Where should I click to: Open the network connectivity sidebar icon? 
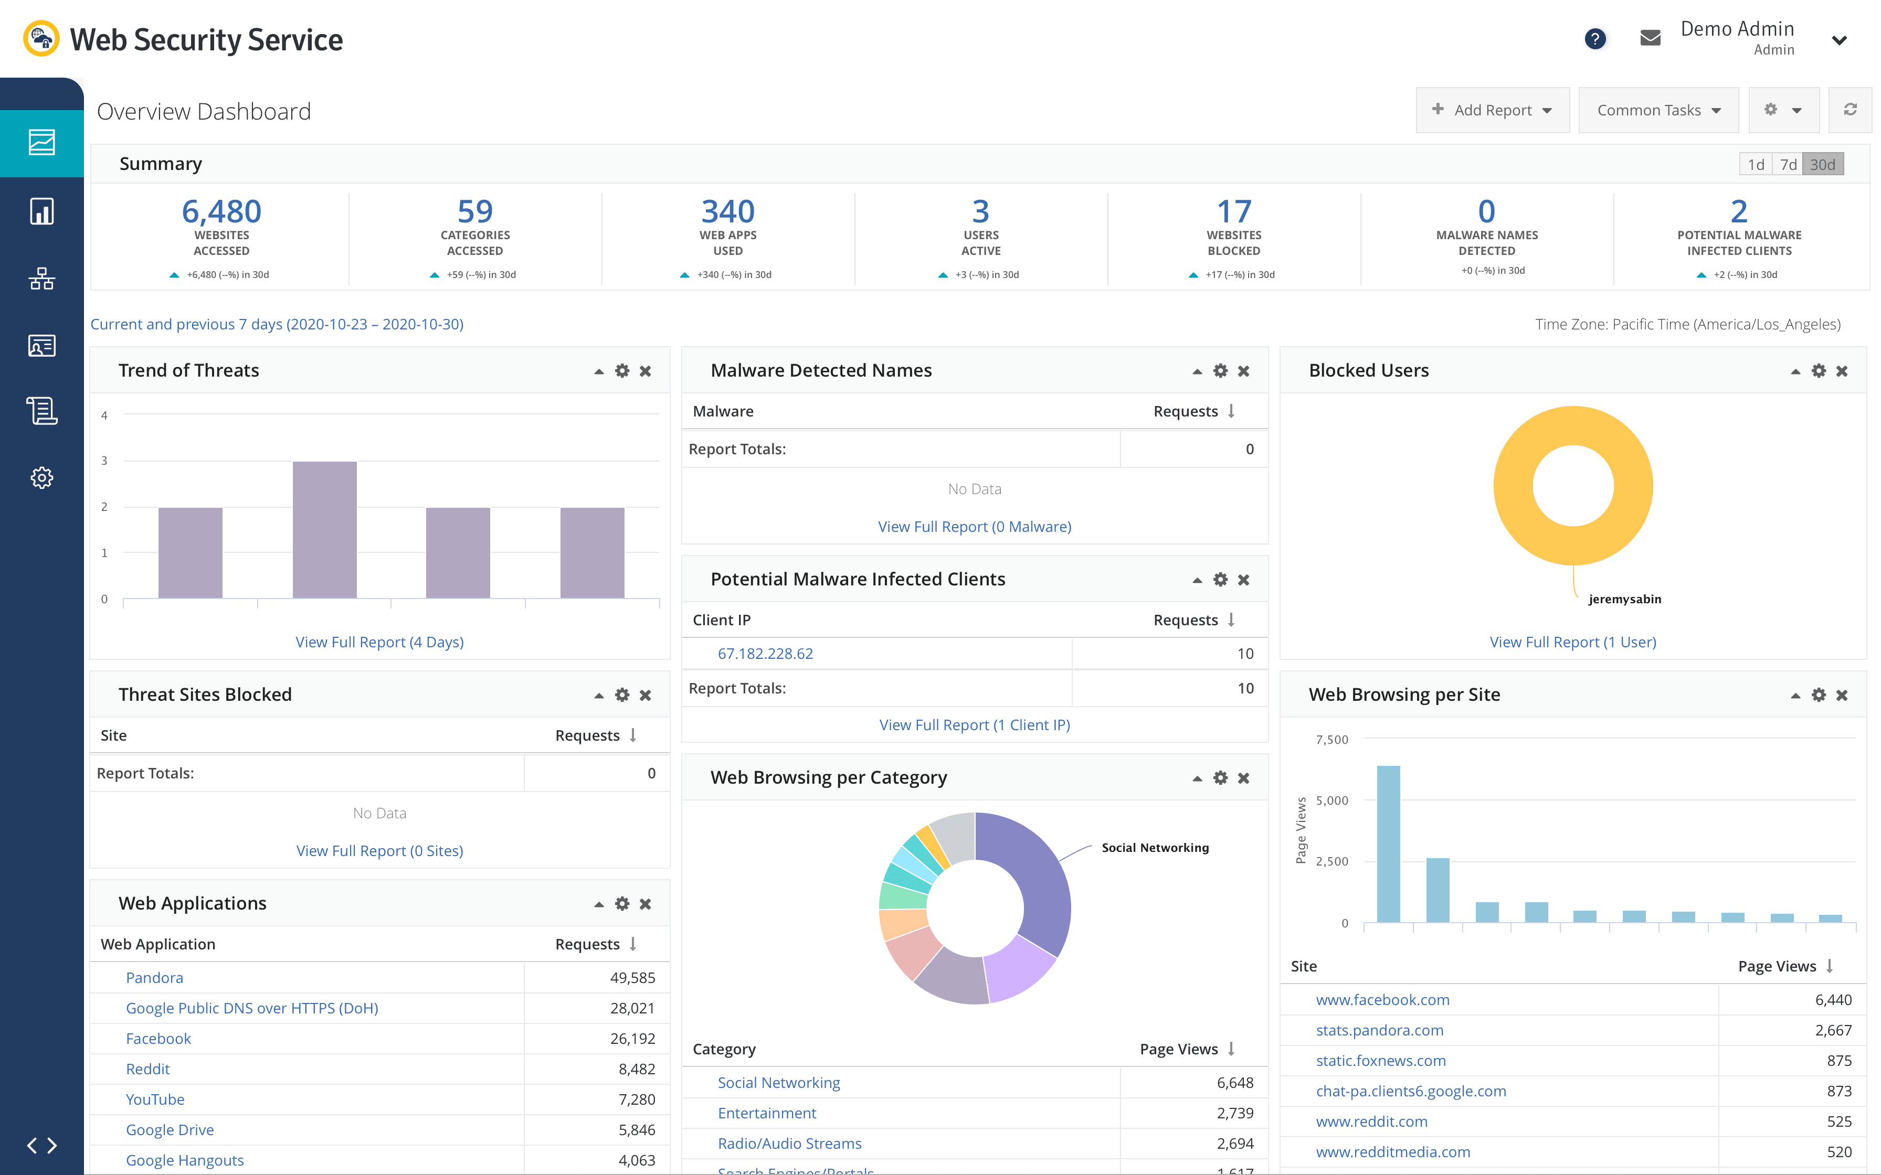pos(41,278)
